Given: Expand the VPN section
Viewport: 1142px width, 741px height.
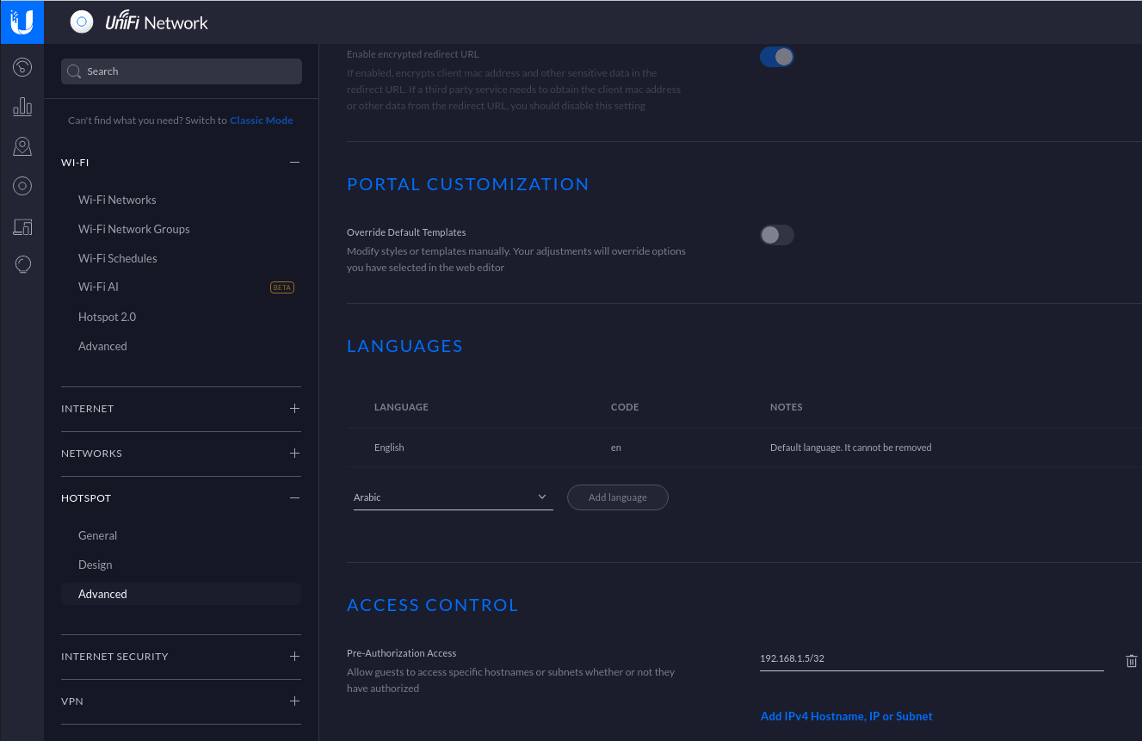Looking at the screenshot, I should coord(294,701).
